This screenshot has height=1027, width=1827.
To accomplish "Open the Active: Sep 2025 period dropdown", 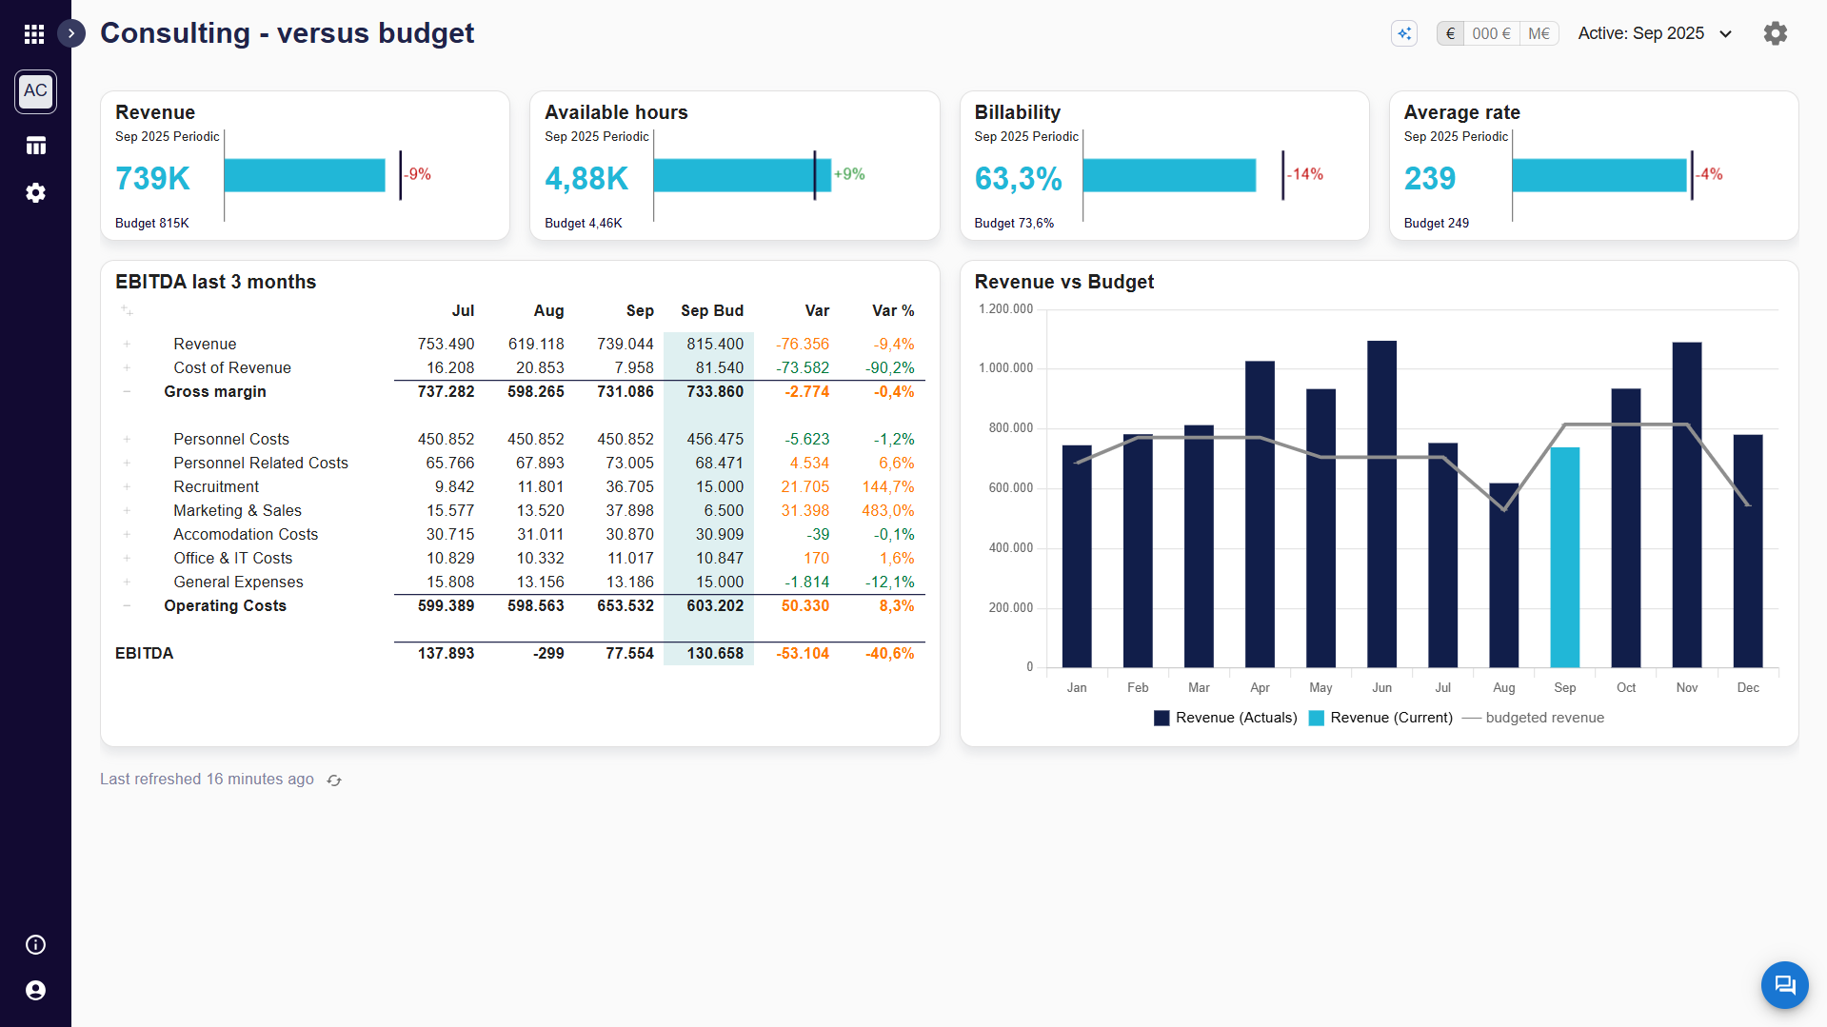I will 1655,33.
